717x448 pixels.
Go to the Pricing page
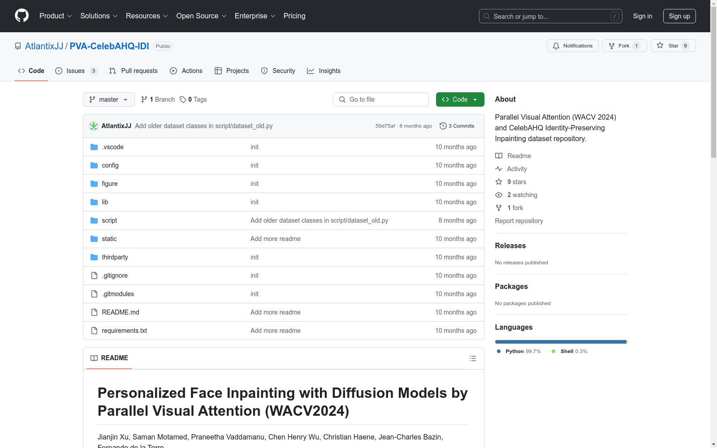(x=294, y=16)
